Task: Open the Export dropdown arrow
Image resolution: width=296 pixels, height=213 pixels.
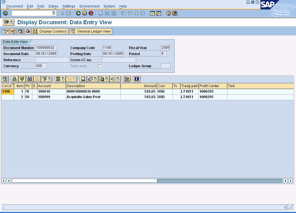Action: [x=107, y=79]
